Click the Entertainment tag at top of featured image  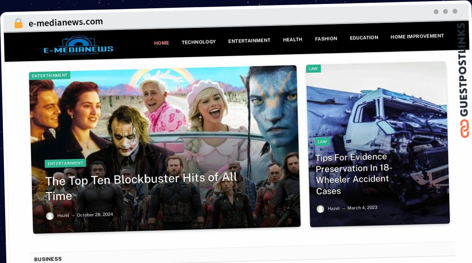click(x=50, y=75)
